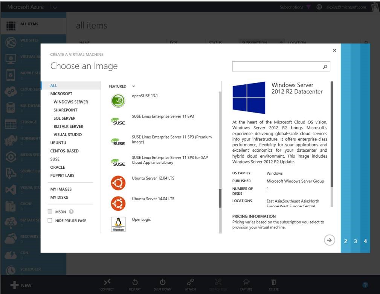
Task: Select the Ubuntu Server 14.04 LTS icon
Action: (118, 203)
